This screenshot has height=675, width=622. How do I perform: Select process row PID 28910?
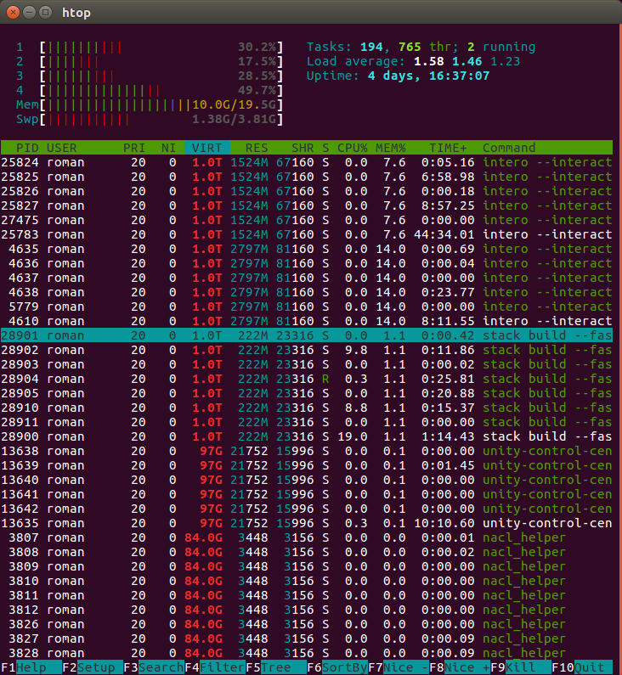[306, 408]
